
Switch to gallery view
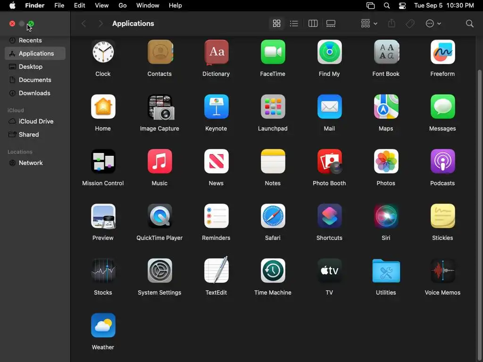tap(331, 24)
